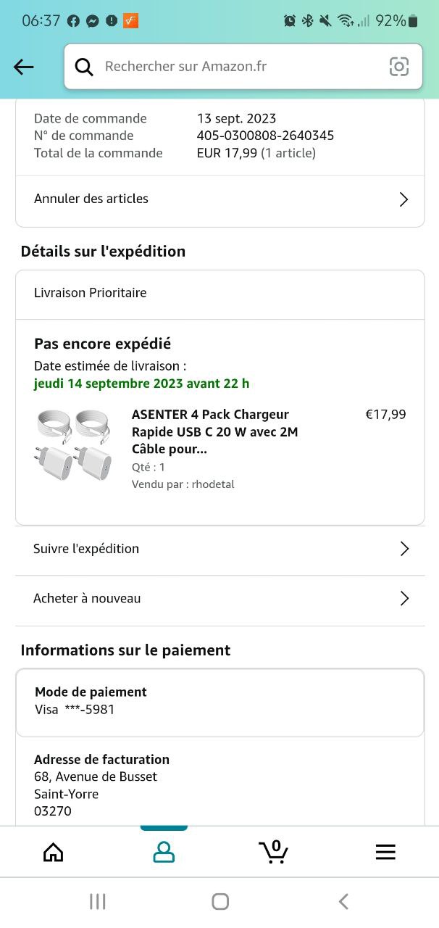Open the shopping cart
Screen dimensions: 439x928
pos(274,852)
